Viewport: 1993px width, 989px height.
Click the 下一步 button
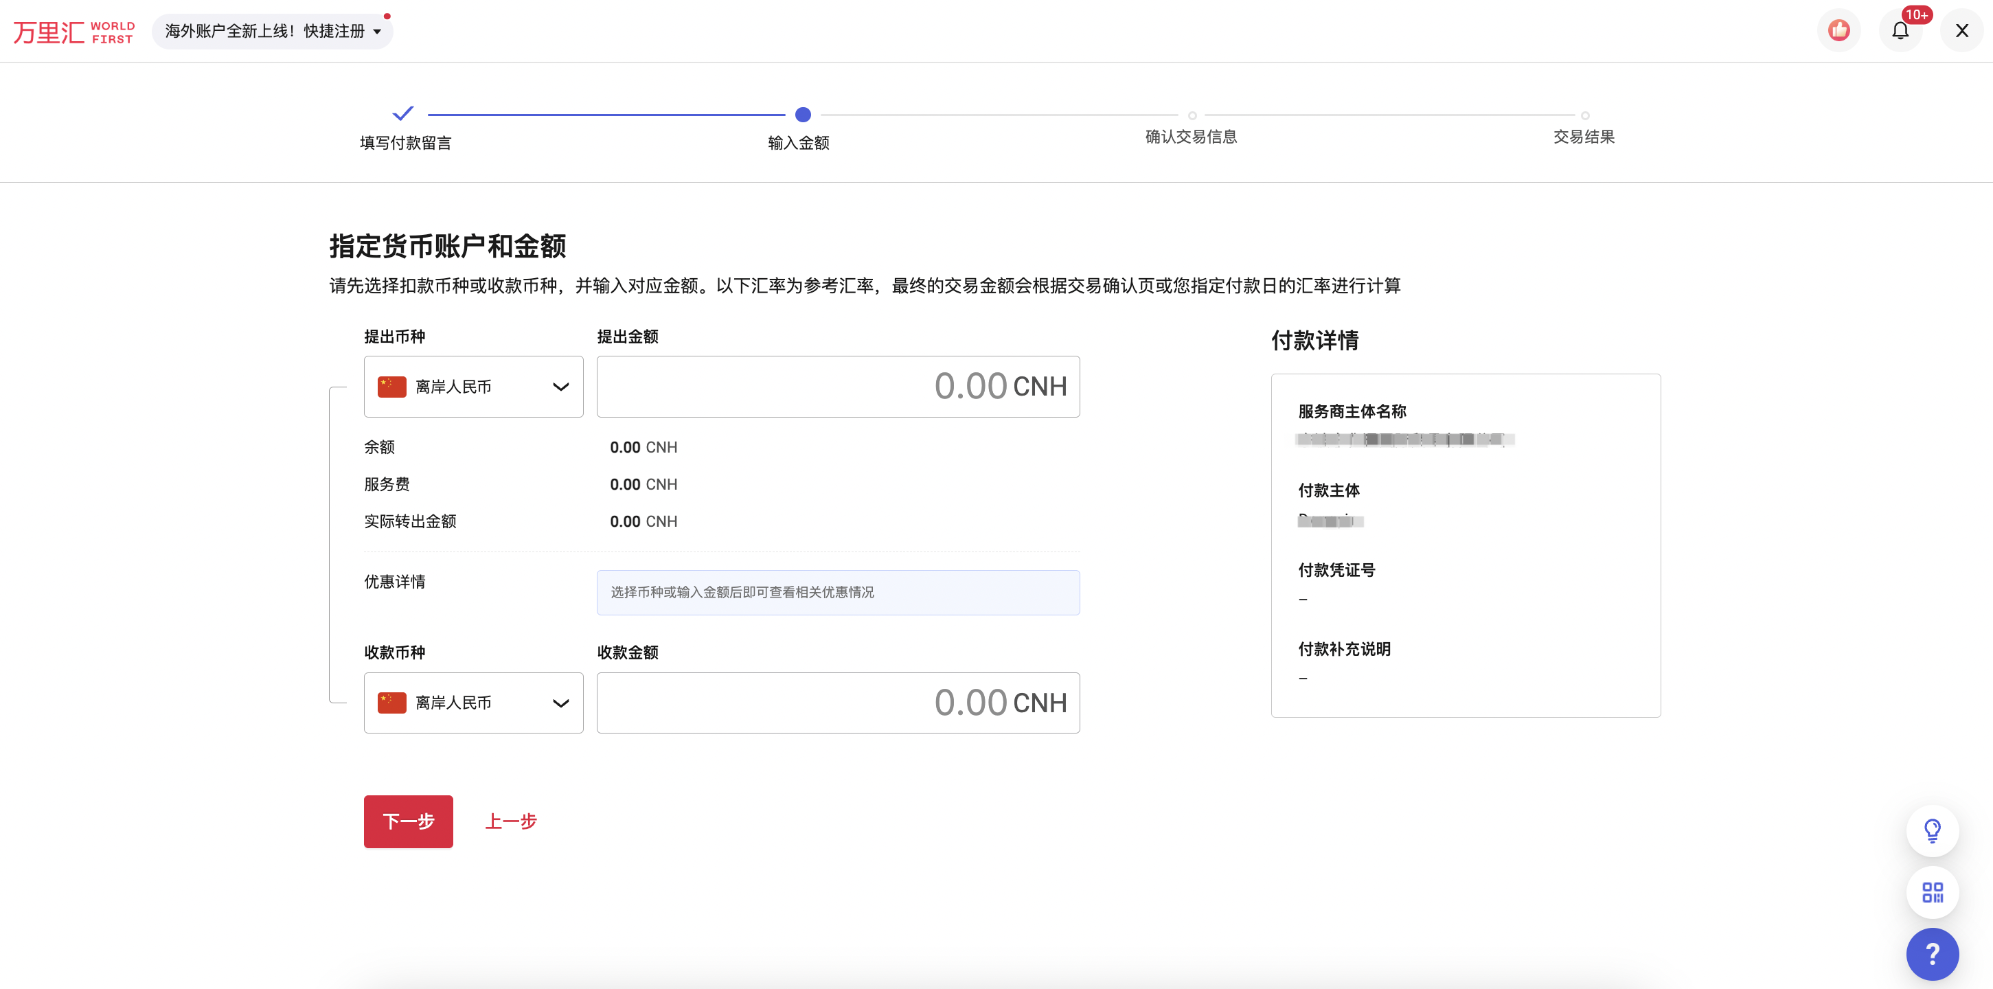(408, 821)
